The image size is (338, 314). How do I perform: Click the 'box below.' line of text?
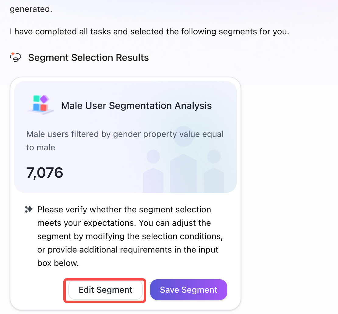point(58,263)
